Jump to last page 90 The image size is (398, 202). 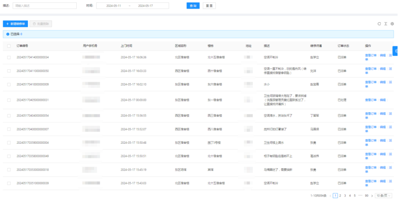click(x=366, y=196)
